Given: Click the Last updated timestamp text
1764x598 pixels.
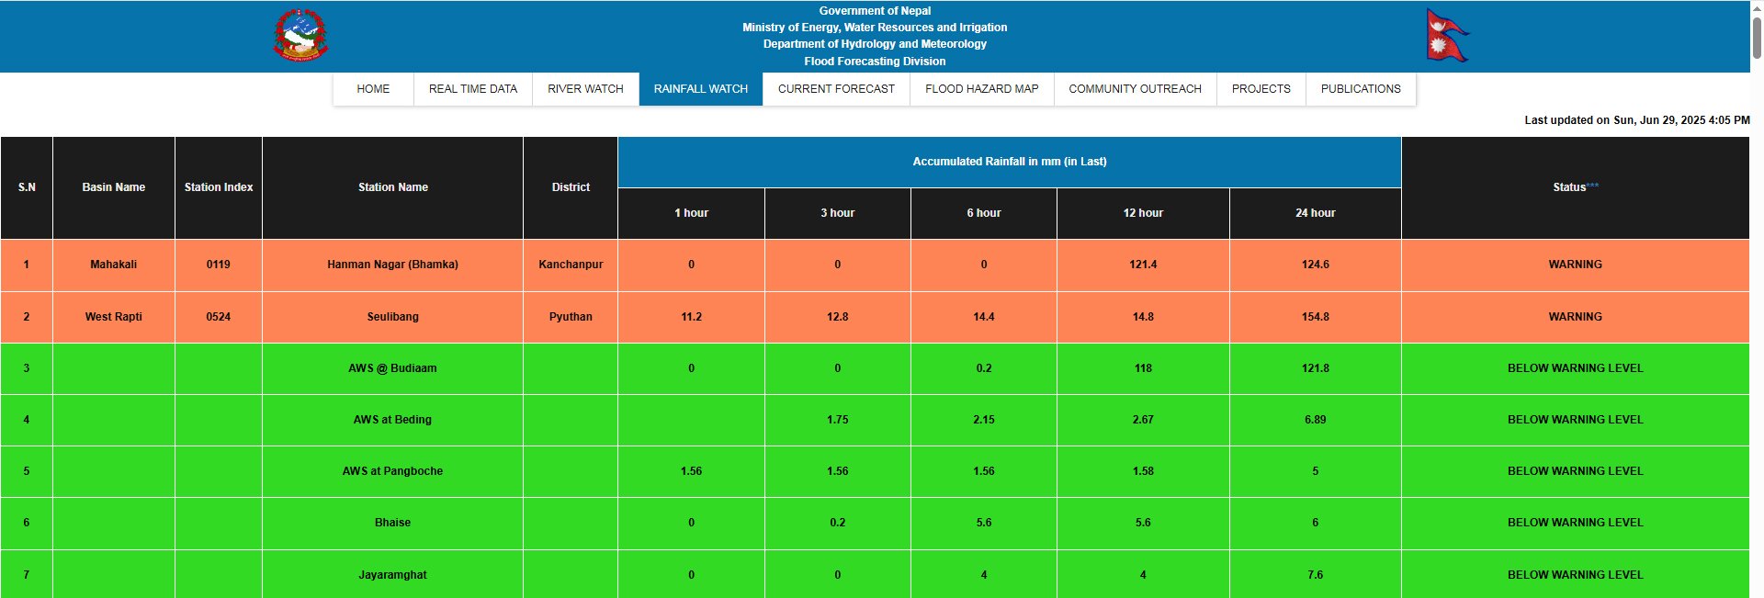Looking at the screenshot, I should pyautogui.click(x=1637, y=120).
